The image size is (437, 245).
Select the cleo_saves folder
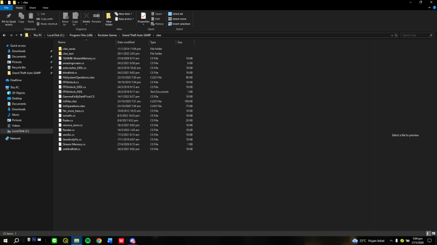[x=69, y=49]
